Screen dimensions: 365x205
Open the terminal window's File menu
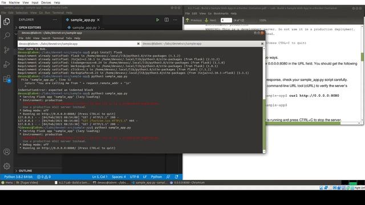point(21,38)
